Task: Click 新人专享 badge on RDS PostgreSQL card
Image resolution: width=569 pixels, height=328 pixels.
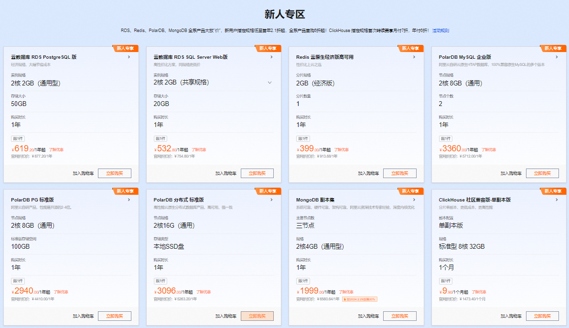Action: click(125, 48)
